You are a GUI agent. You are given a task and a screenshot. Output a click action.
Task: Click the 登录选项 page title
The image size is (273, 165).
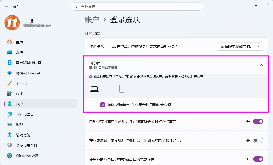click(125, 20)
